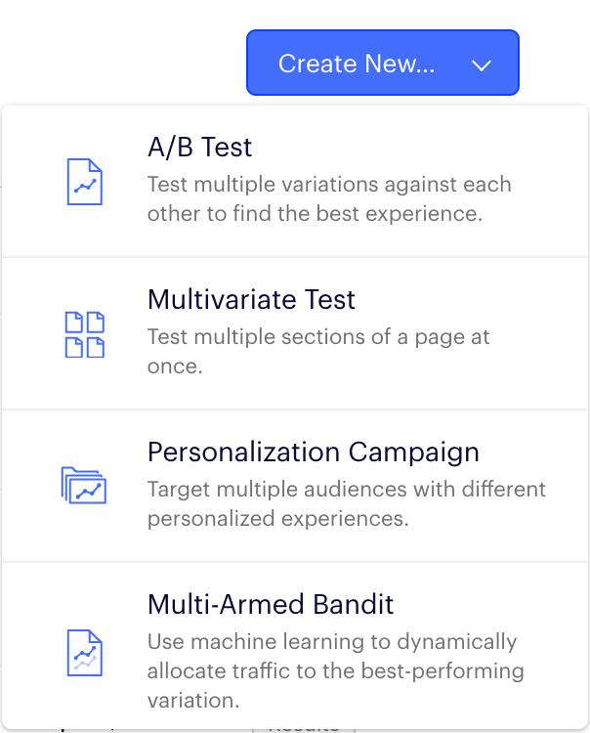The width and height of the screenshot is (590, 733).
Task: Click 'Test multiple sections of a page' description
Action: [x=318, y=336]
